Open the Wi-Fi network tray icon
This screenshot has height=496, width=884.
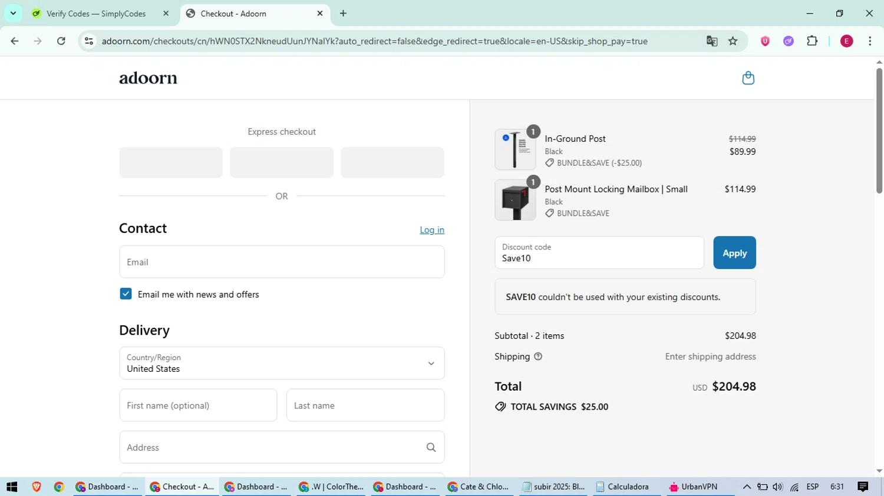(x=794, y=487)
